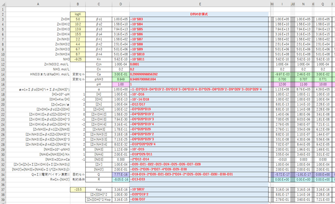This screenshot has width=335, height=204.
Task: Select column B header
Action: click(78, 4)
